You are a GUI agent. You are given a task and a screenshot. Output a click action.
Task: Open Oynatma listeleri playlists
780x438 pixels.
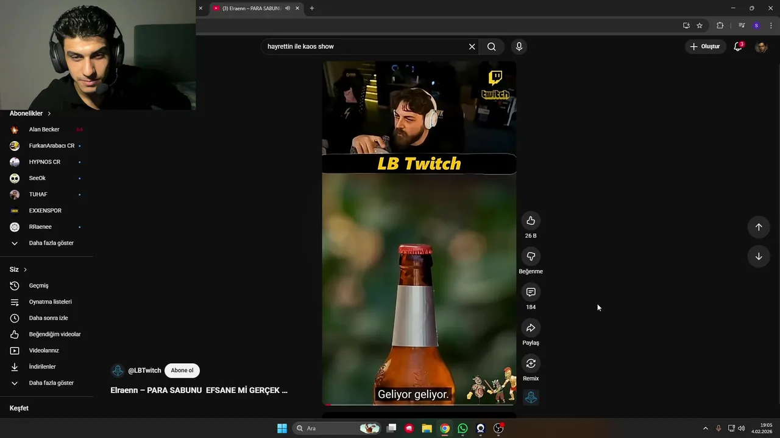[48, 302]
